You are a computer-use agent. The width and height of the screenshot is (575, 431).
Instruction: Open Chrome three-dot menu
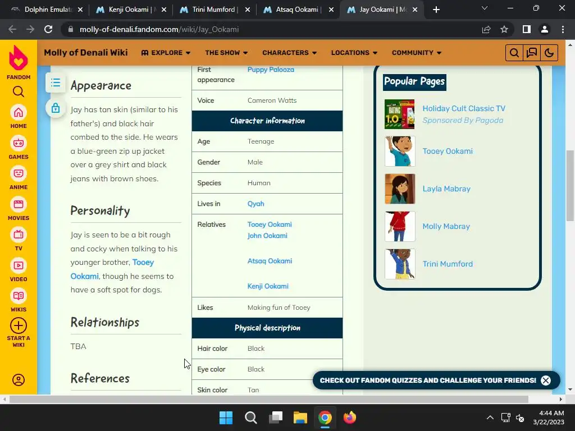pos(563,29)
